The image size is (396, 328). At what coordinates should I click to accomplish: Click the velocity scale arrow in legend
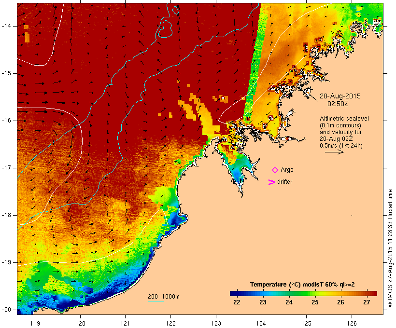coord(334,152)
